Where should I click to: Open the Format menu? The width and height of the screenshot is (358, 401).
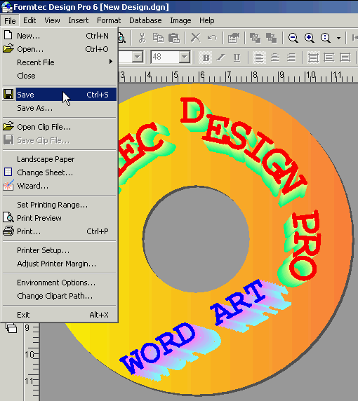click(x=109, y=20)
